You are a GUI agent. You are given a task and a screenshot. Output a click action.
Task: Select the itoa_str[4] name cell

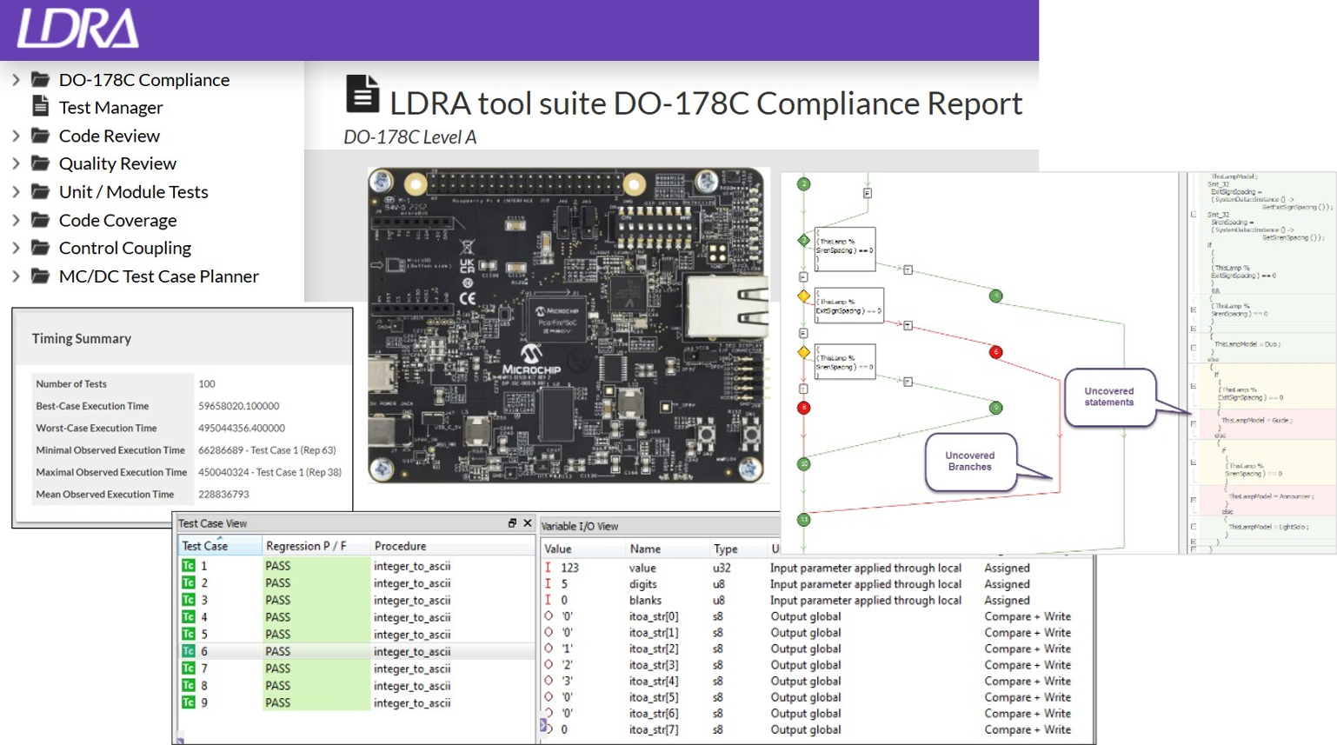click(654, 681)
